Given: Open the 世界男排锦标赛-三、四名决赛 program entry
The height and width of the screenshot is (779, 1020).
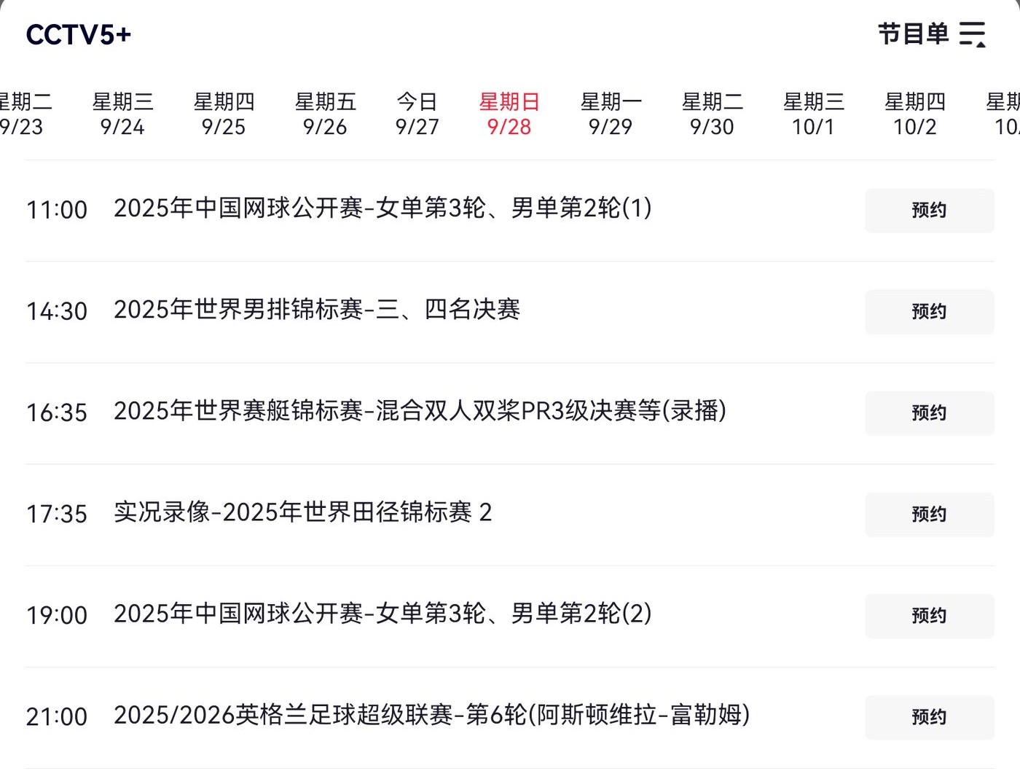Looking at the screenshot, I should (x=317, y=310).
